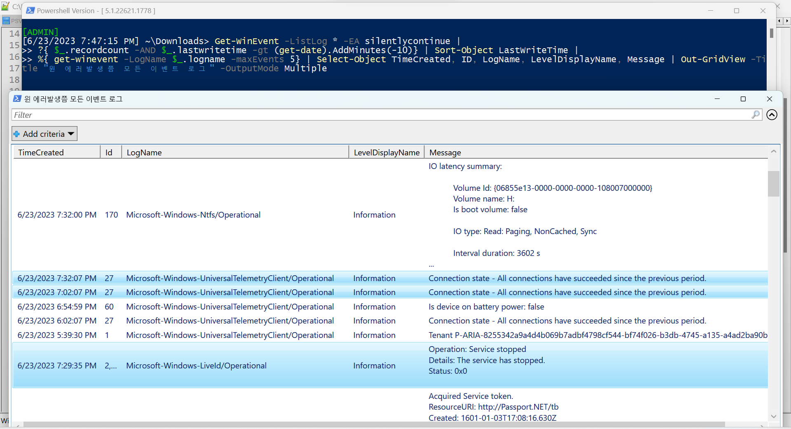Select the 7:29:35 PM LiveId/Operational row

(x=390, y=366)
